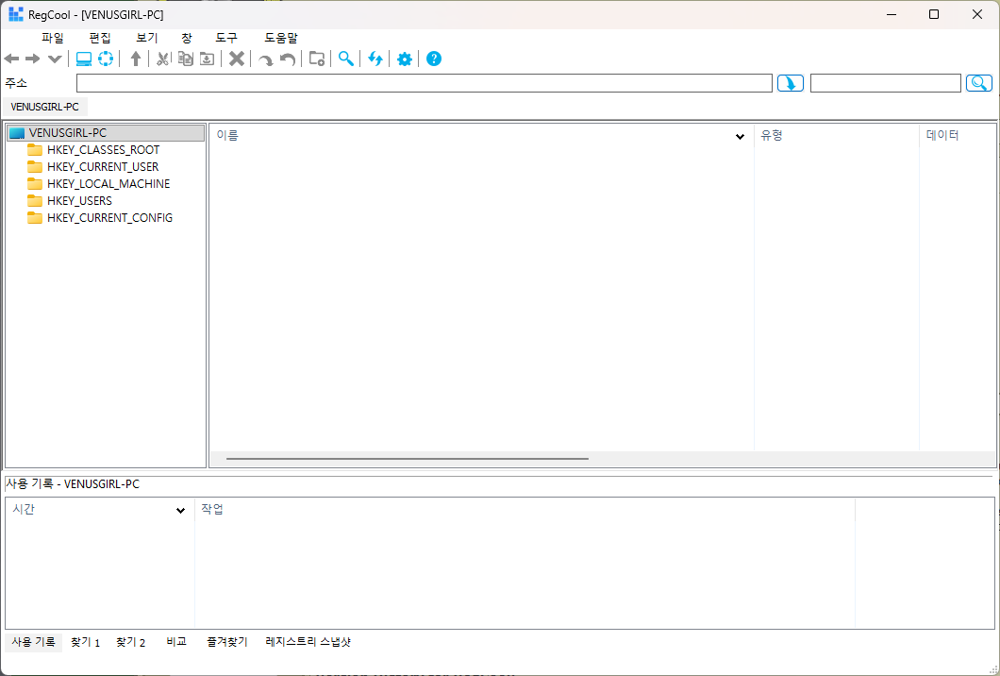1000x676 pixels.
Task: Select HKEY_CURRENT_USER in the tree
Action: coord(103,166)
